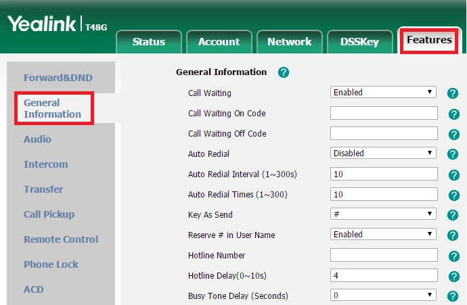The image size is (467, 305).
Task: Change Reserve # in User Name dropdown
Action: pos(383,235)
